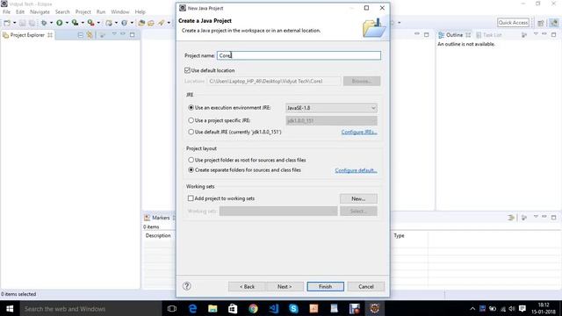The width and height of the screenshot is (562, 316).
Task: Open the Run dropdown arrow
Action: pos(67,23)
